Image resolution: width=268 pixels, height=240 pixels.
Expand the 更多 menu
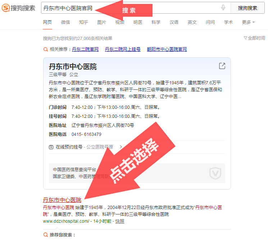(x=248, y=22)
